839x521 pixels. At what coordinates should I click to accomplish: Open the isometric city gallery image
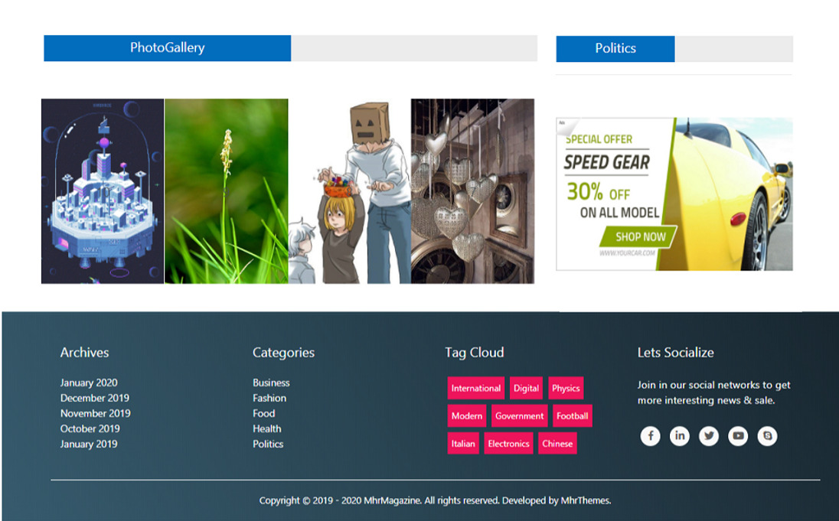(103, 191)
